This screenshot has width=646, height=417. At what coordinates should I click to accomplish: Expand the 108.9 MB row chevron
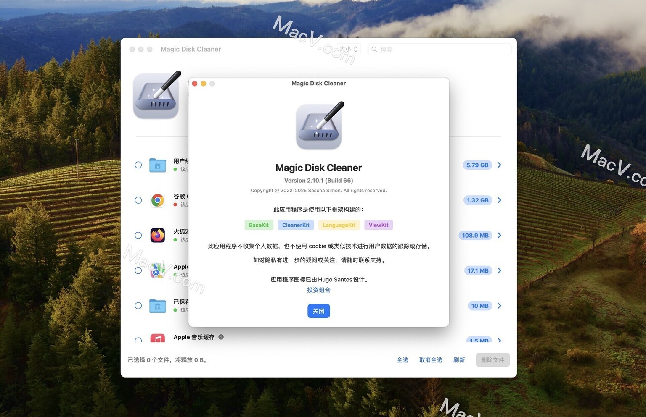(499, 235)
